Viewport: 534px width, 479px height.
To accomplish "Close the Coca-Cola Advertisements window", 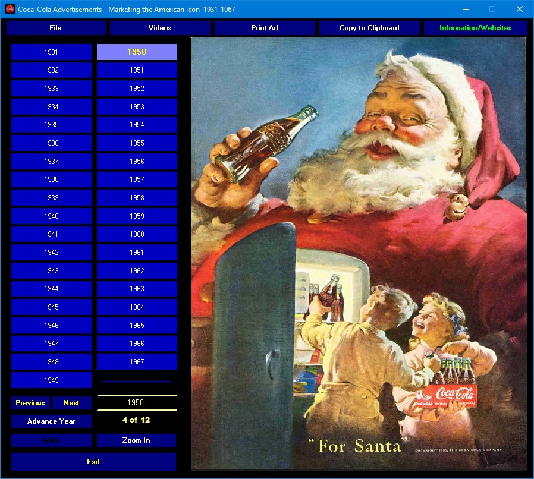I will pos(519,9).
